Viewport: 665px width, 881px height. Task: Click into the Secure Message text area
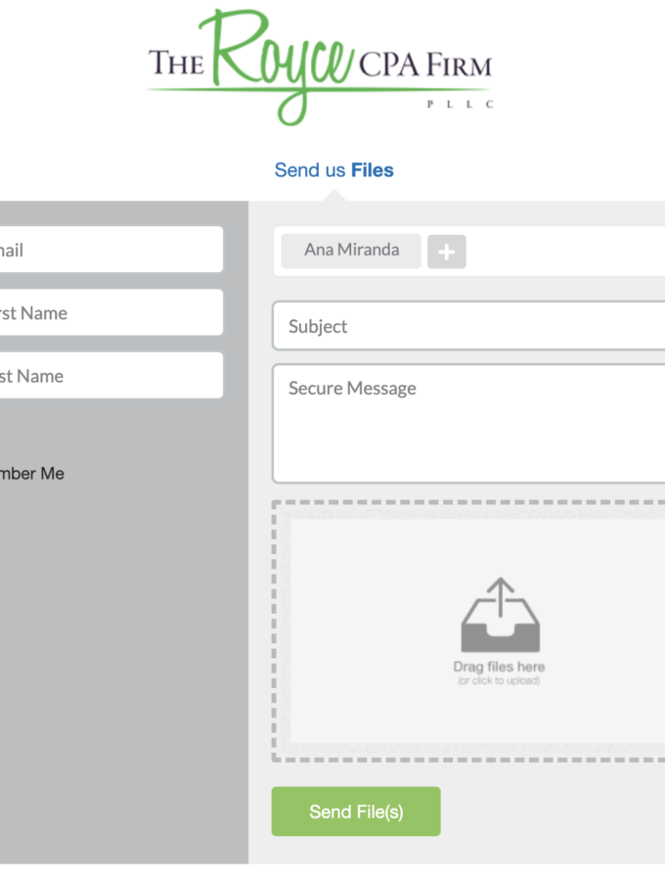click(468, 424)
